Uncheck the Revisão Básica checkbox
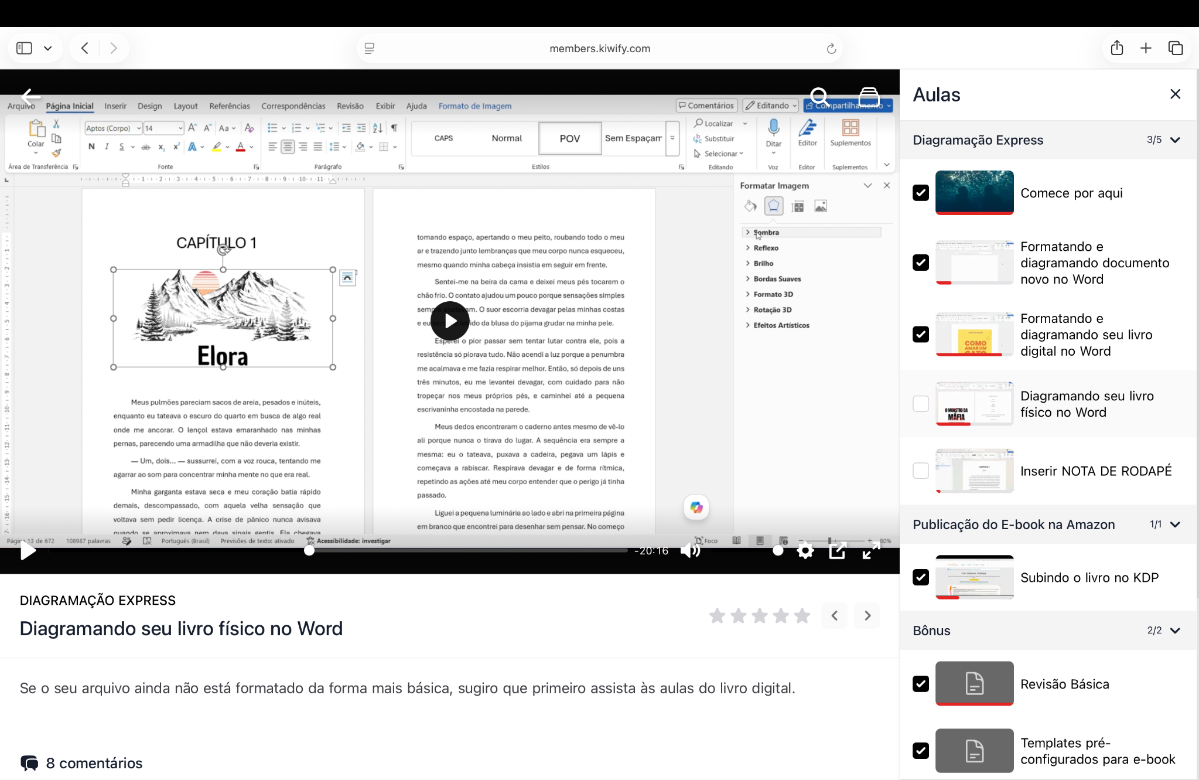Screen dimensions: 1199x780 coord(921,684)
